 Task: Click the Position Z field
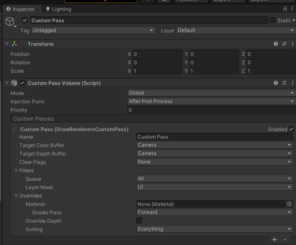coord(271,54)
